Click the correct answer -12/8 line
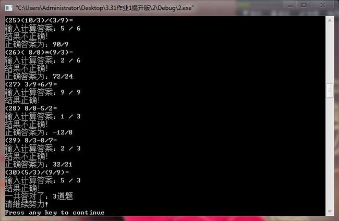The image size is (339, 221). click(39, 132)
